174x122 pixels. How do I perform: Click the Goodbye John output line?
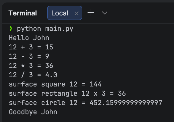(x=33, y=112)
